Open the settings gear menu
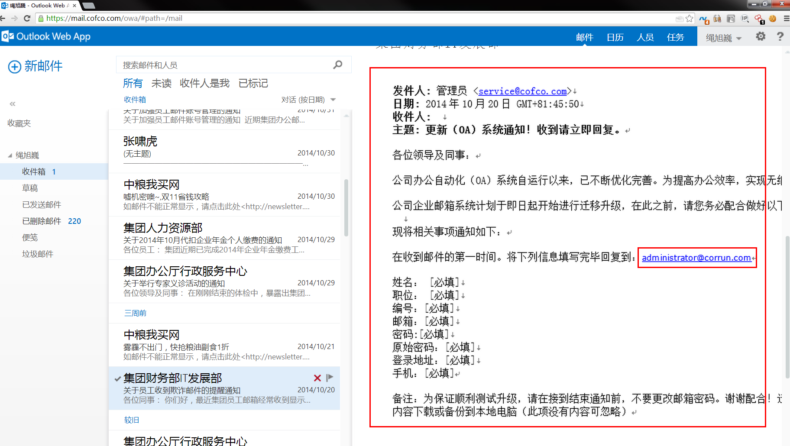Image resolution: width=790 pixels, height=446 pixels. point(761,36)
